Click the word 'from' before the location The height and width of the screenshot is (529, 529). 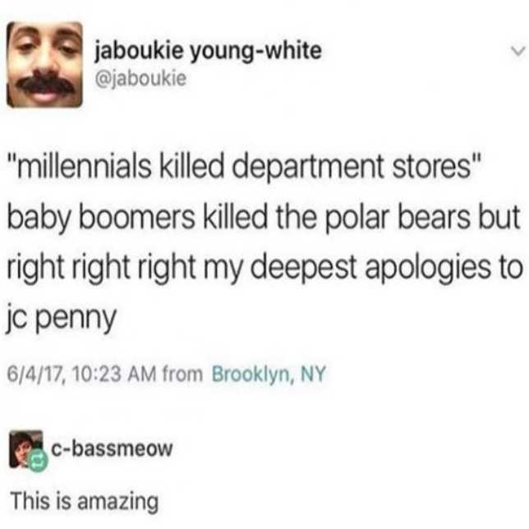coord(182,375)
